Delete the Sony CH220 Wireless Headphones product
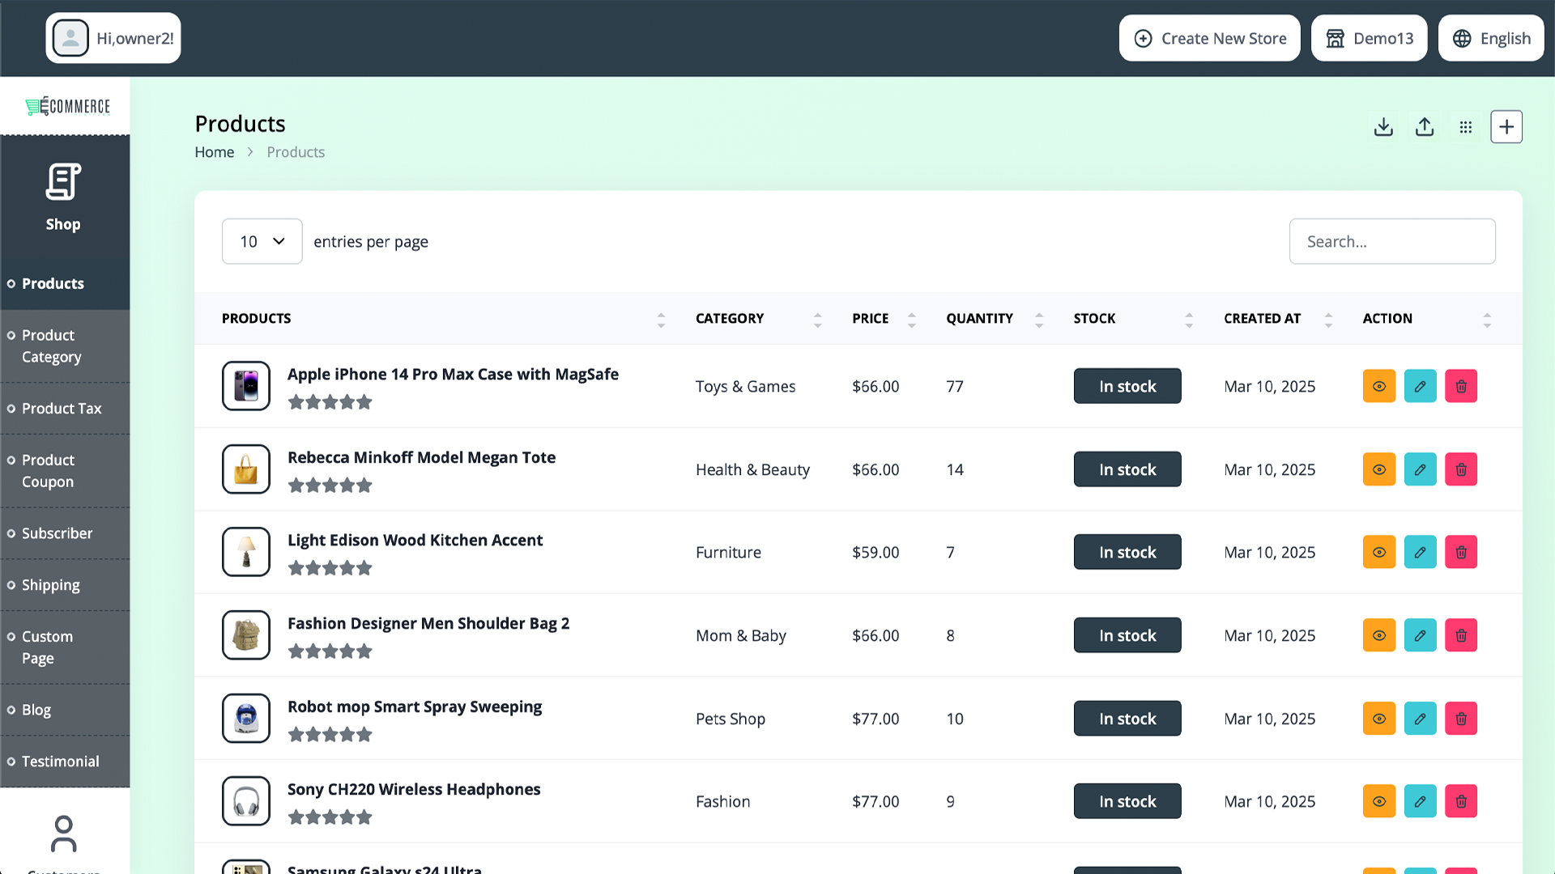 1461,801
